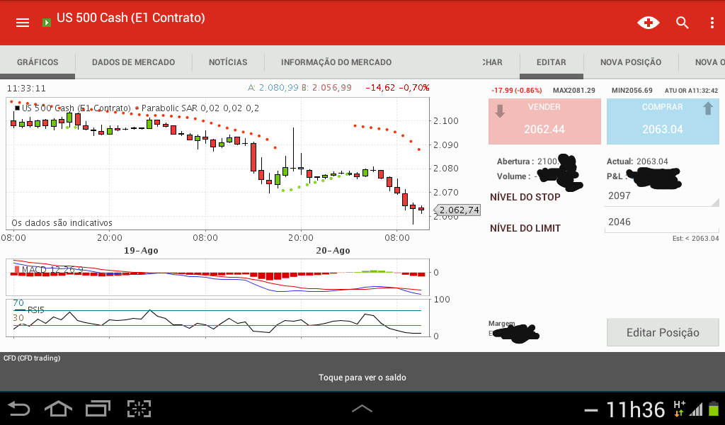Tap the sell down arrow icon
Image resolution: width=725 pixels, height=425 pixels.
500,111
